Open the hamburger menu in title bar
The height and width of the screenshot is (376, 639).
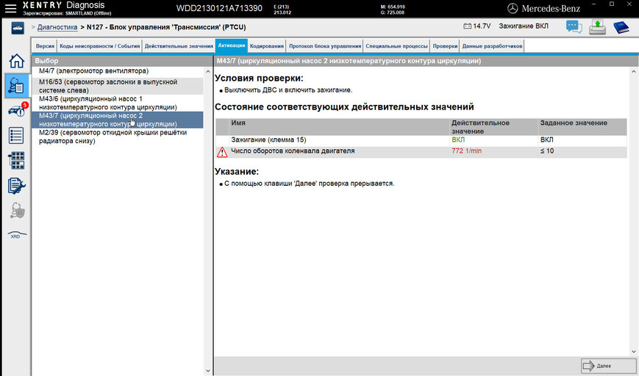(10, 8)
